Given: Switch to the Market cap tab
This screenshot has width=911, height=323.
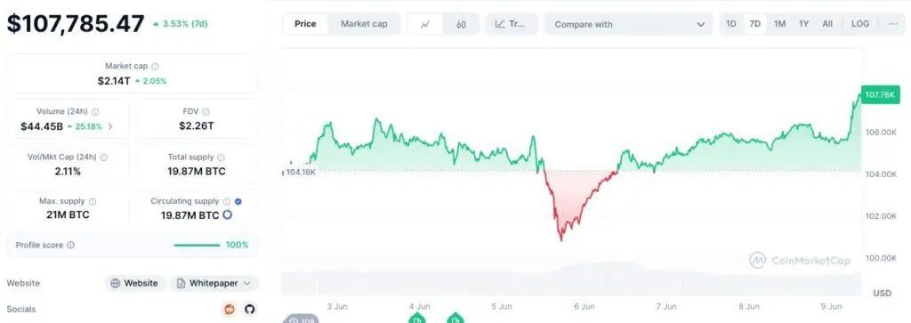Looking at the screenshot, I should point(364,24).
